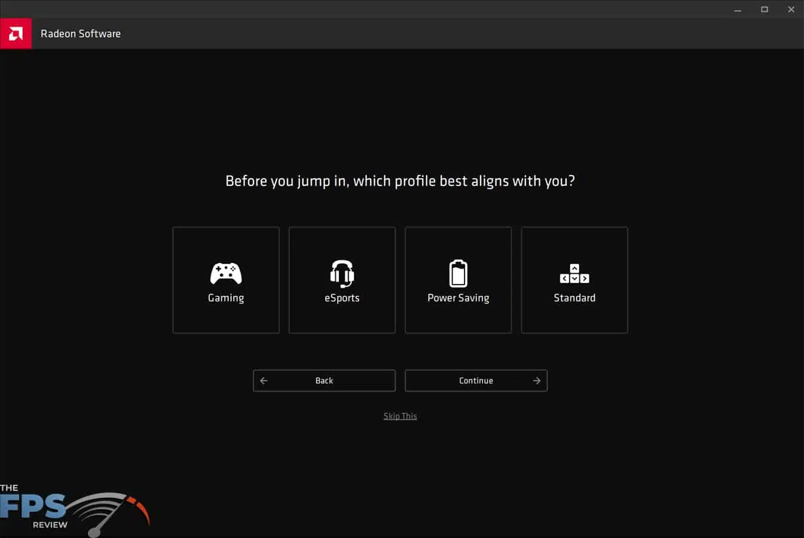The width and height of the screenshot is (804, 538).
Task: Pick the Power Saving profile card
Action: (x=458, y=280)
